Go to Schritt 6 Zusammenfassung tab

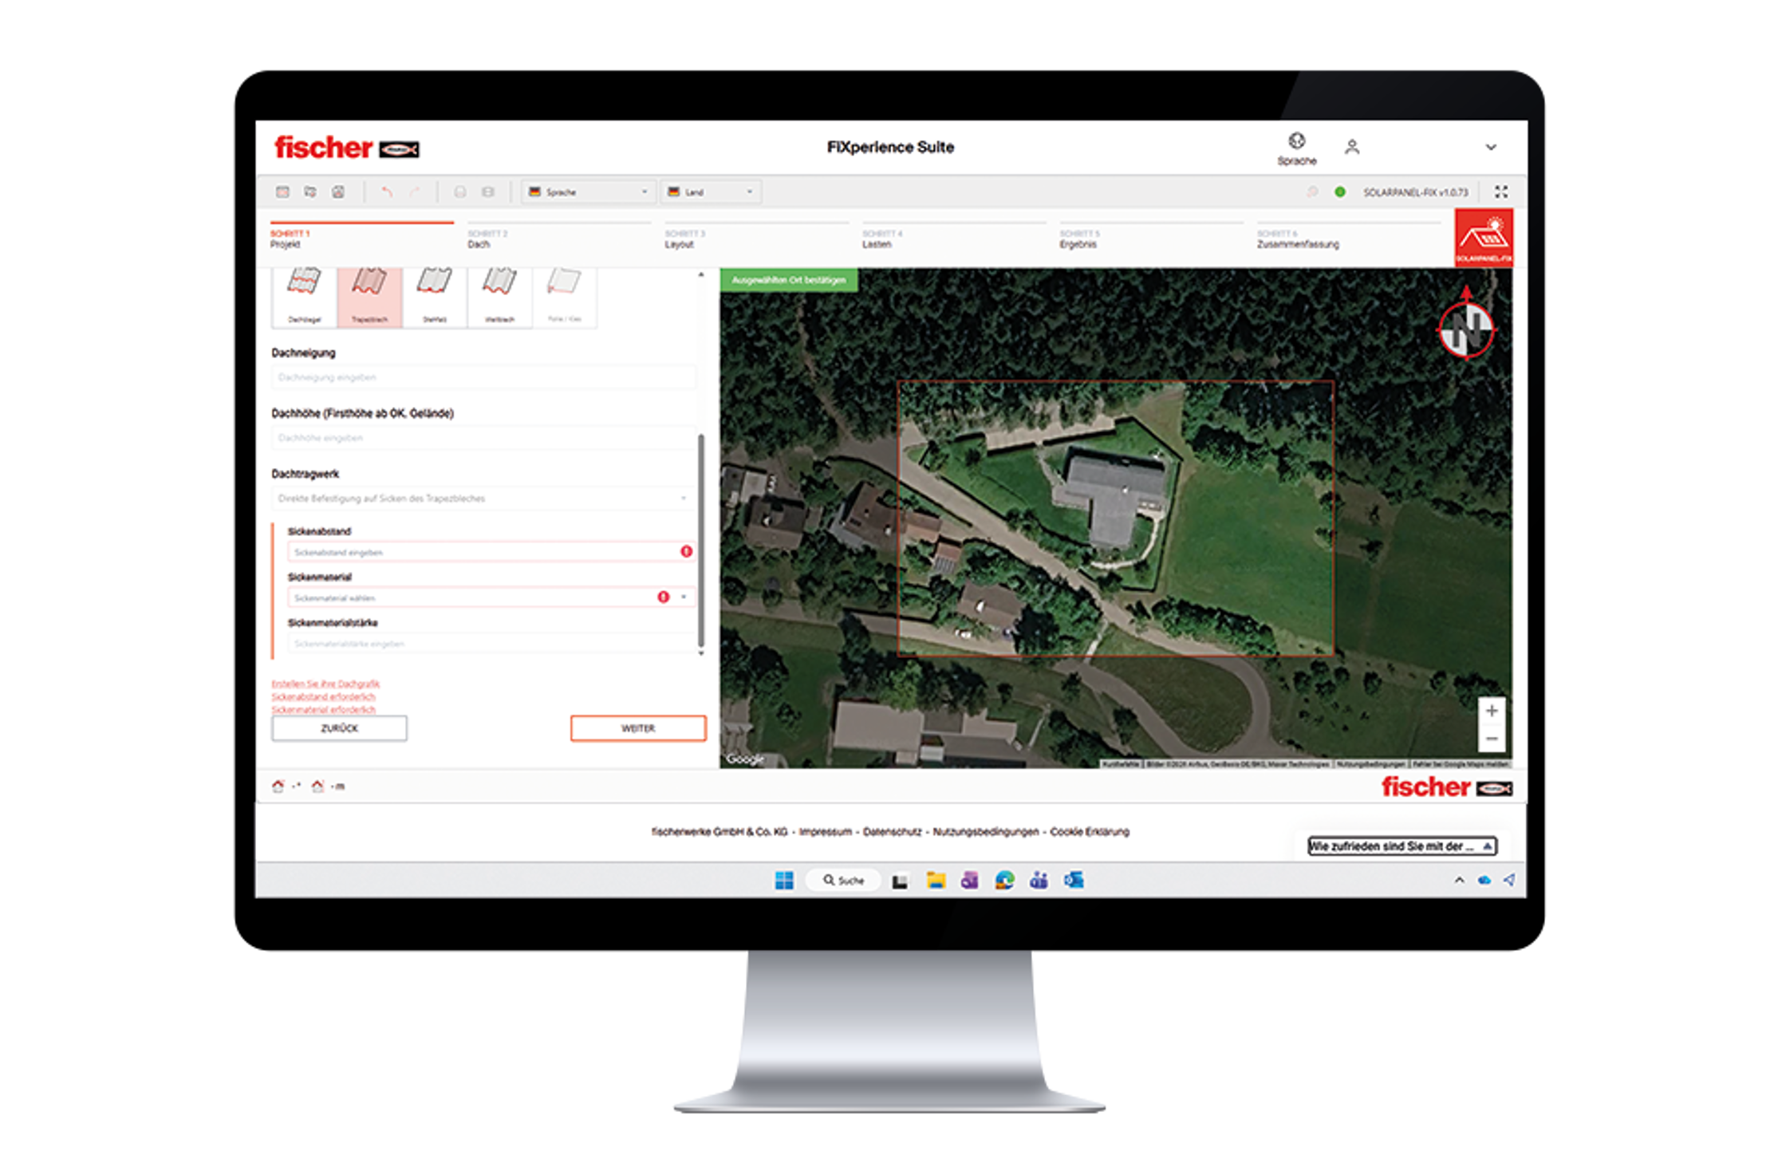click(x=1349, y=238)
